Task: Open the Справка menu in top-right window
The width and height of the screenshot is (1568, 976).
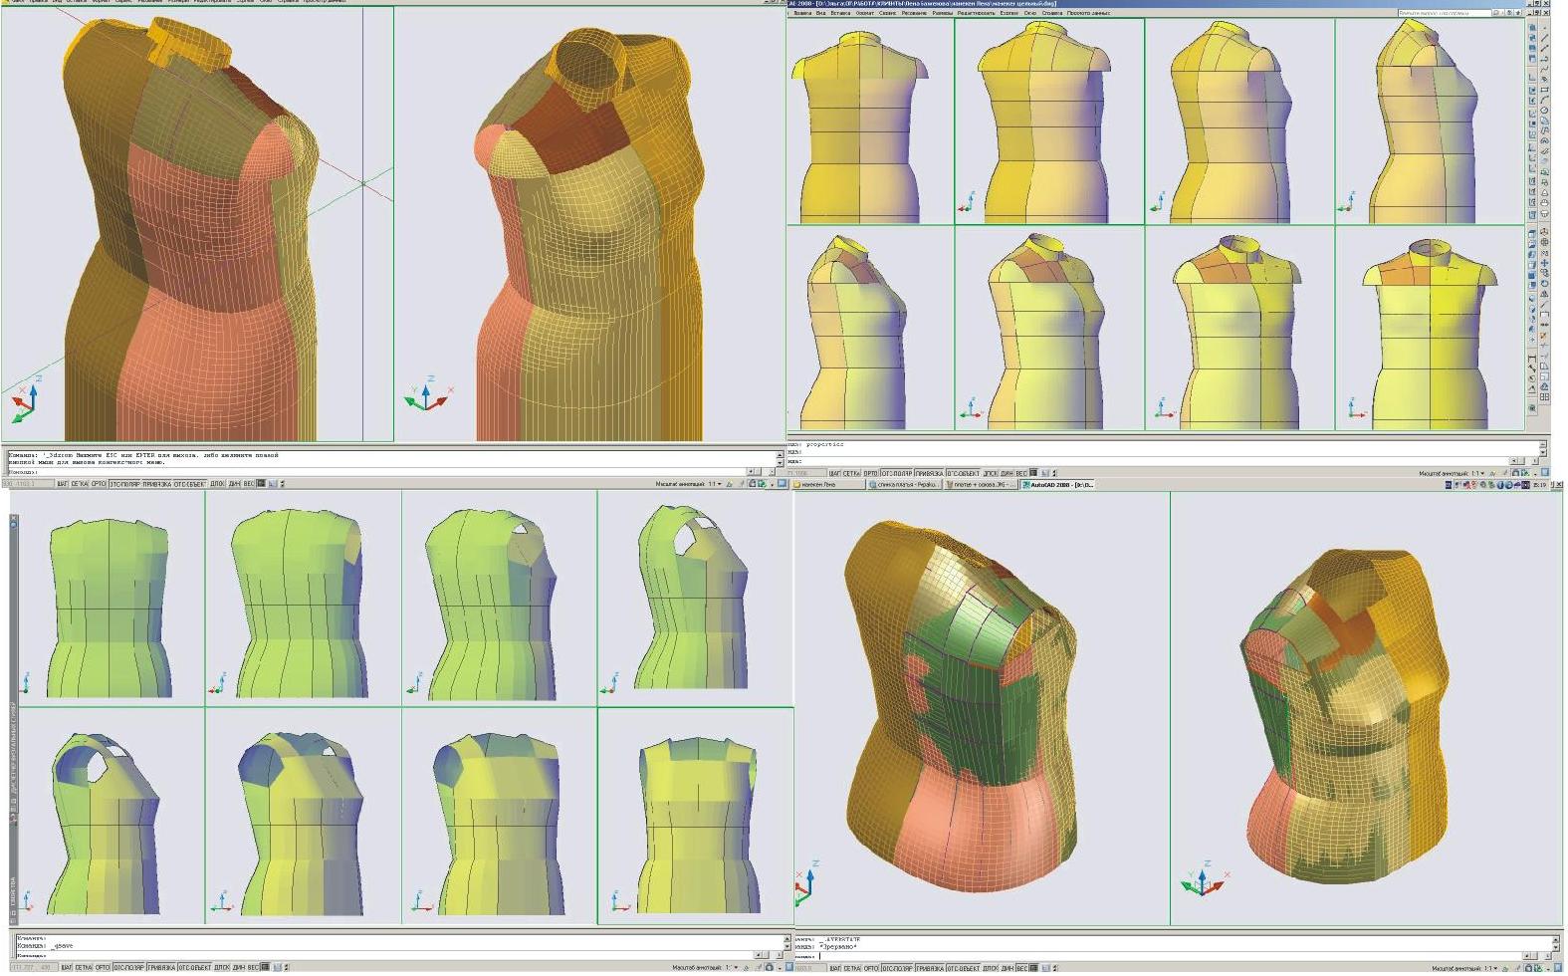Action: click(1051, 13)
